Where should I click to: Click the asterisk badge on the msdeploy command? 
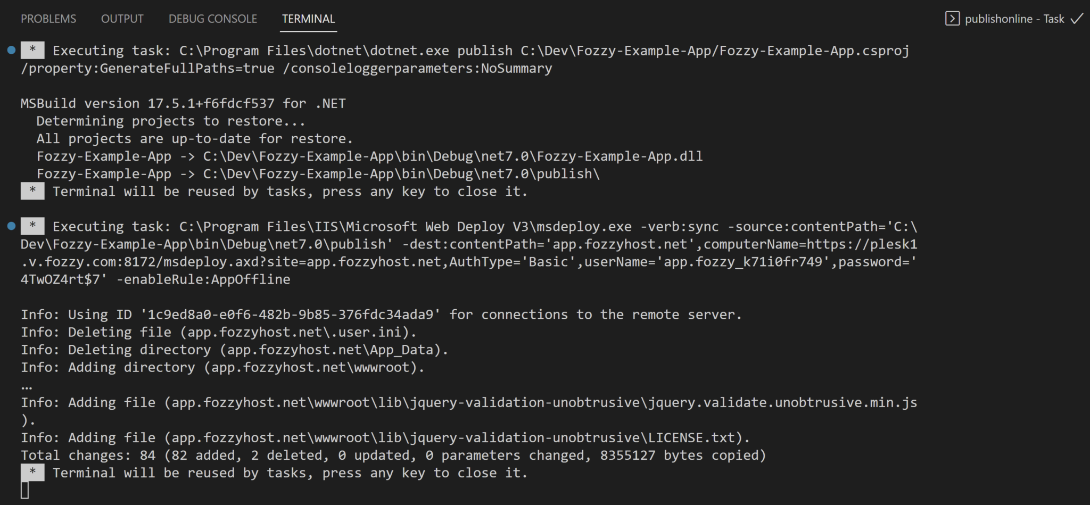(x=32, y=226)
